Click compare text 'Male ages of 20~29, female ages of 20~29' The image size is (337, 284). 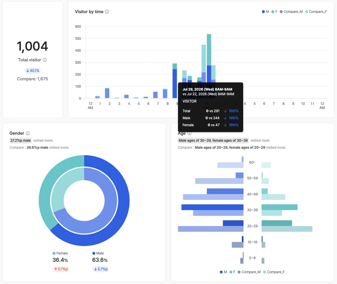(230, 148)
